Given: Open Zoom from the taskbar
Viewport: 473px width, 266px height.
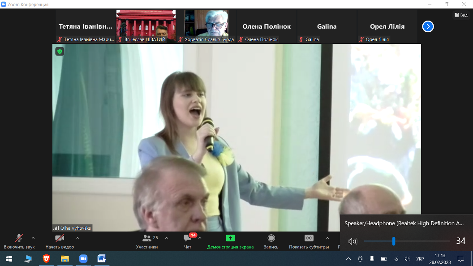Looking at the screenshot, I should 83,259.
